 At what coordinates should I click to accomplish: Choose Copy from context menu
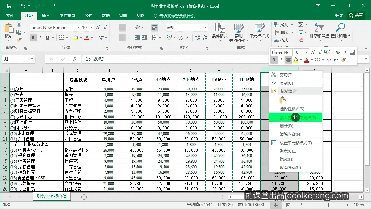click(x=296, y=83)
